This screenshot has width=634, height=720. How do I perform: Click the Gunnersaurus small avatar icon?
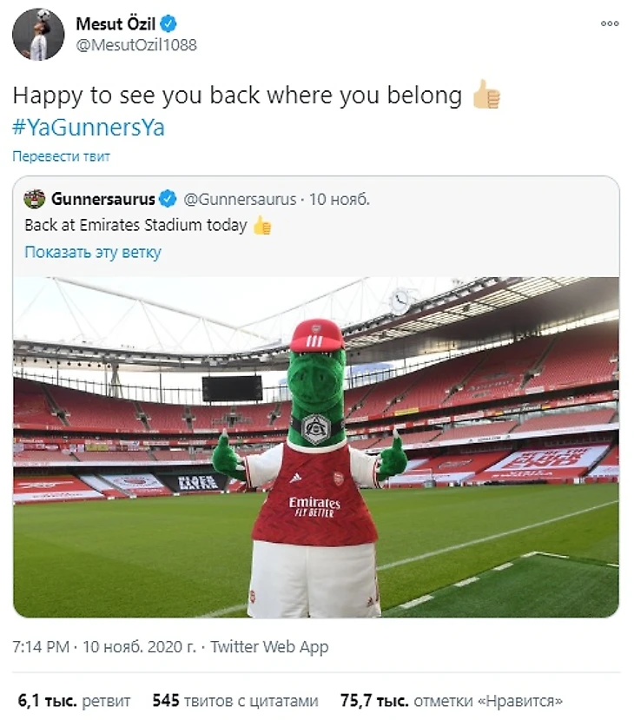click(x=35, y=199)
